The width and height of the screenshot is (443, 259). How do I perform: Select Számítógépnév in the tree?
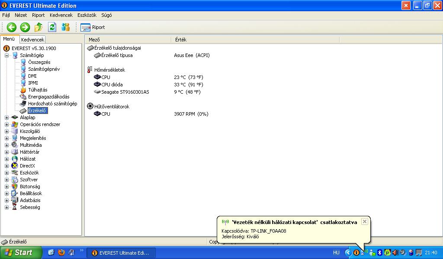pos(44,69)
